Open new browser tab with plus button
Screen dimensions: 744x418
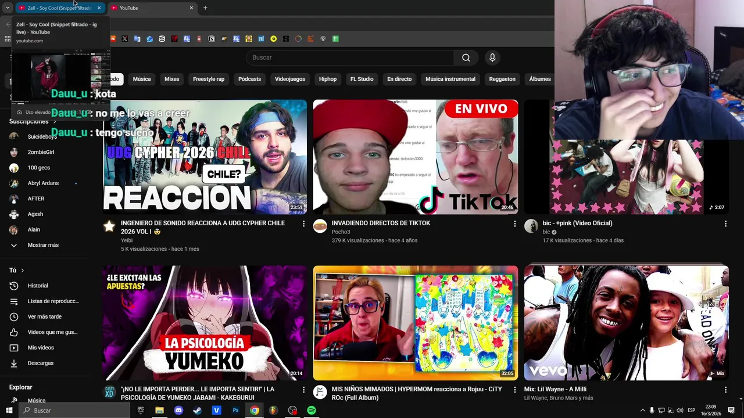[x=205, y=8]
